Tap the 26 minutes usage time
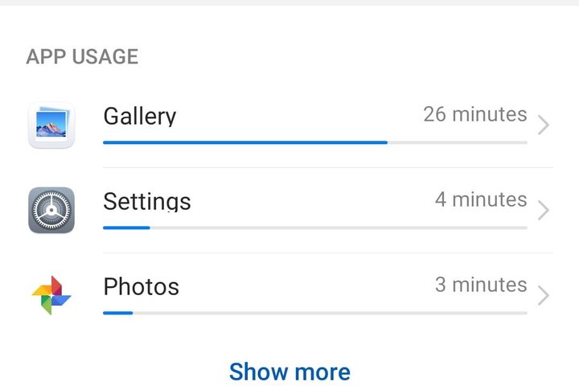Viewport: 579px width, 386px height. coord(474,114)
